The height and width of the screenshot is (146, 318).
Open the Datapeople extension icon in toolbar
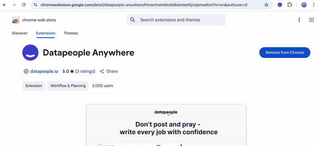click(280, 5)
